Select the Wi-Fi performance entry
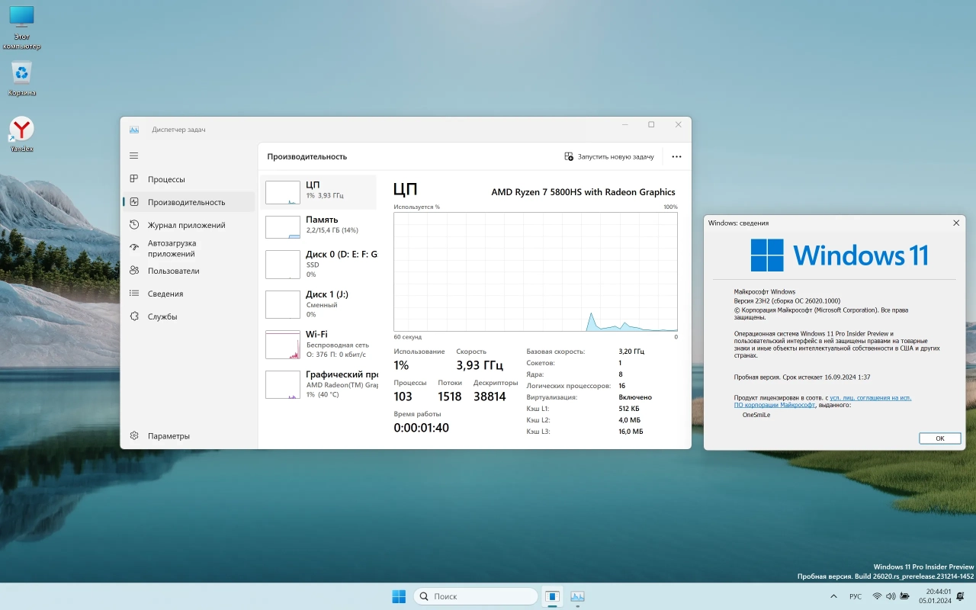The width and height of the screenshot is (976, 610). point(319,344)
